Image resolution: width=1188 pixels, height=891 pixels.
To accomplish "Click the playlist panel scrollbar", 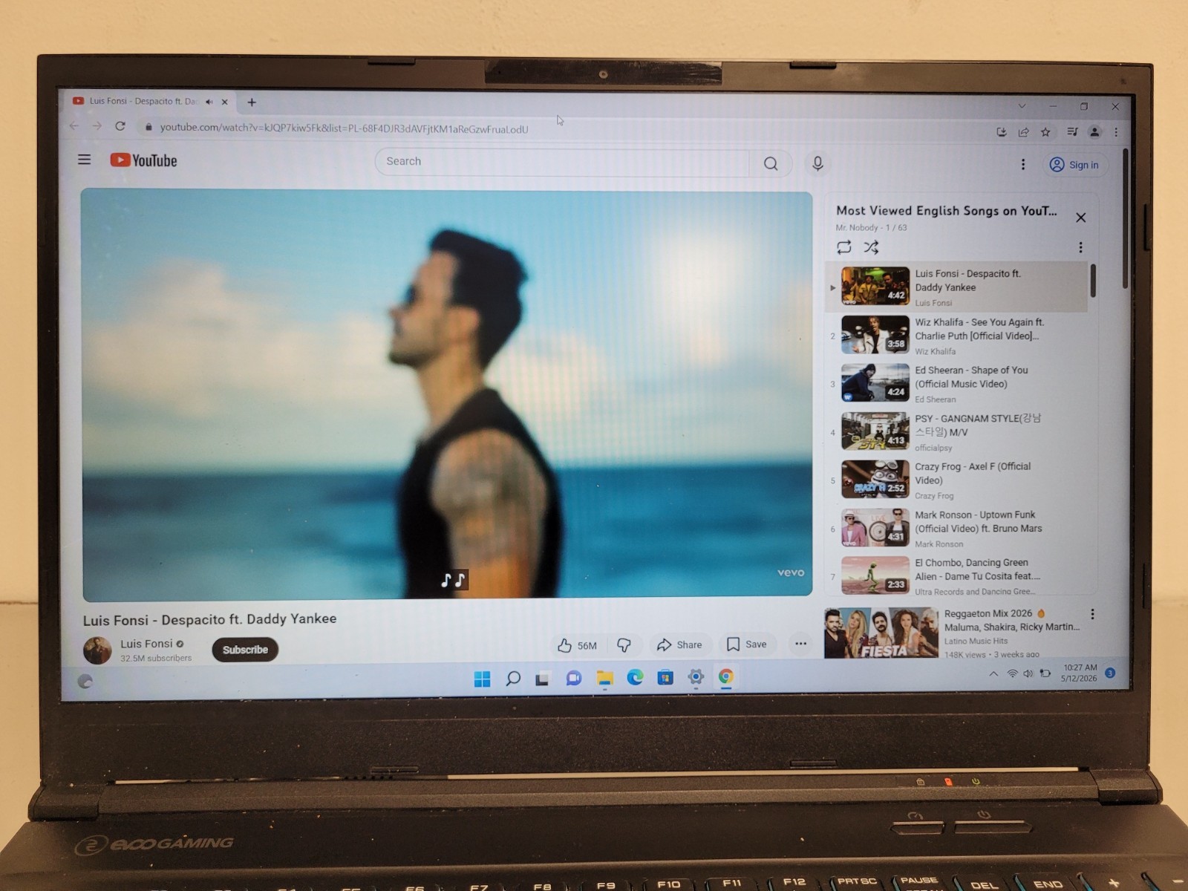I will point(1093,281).
